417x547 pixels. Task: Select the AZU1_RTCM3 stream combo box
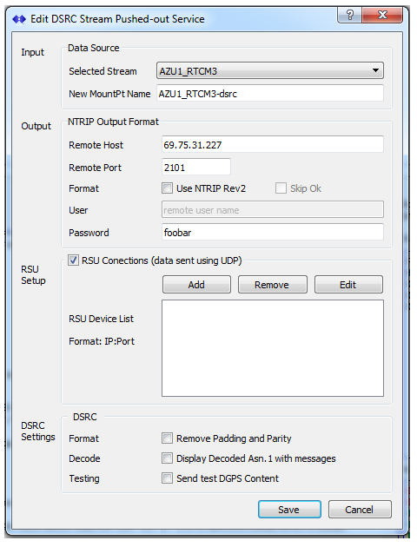[x=269, y=71]
